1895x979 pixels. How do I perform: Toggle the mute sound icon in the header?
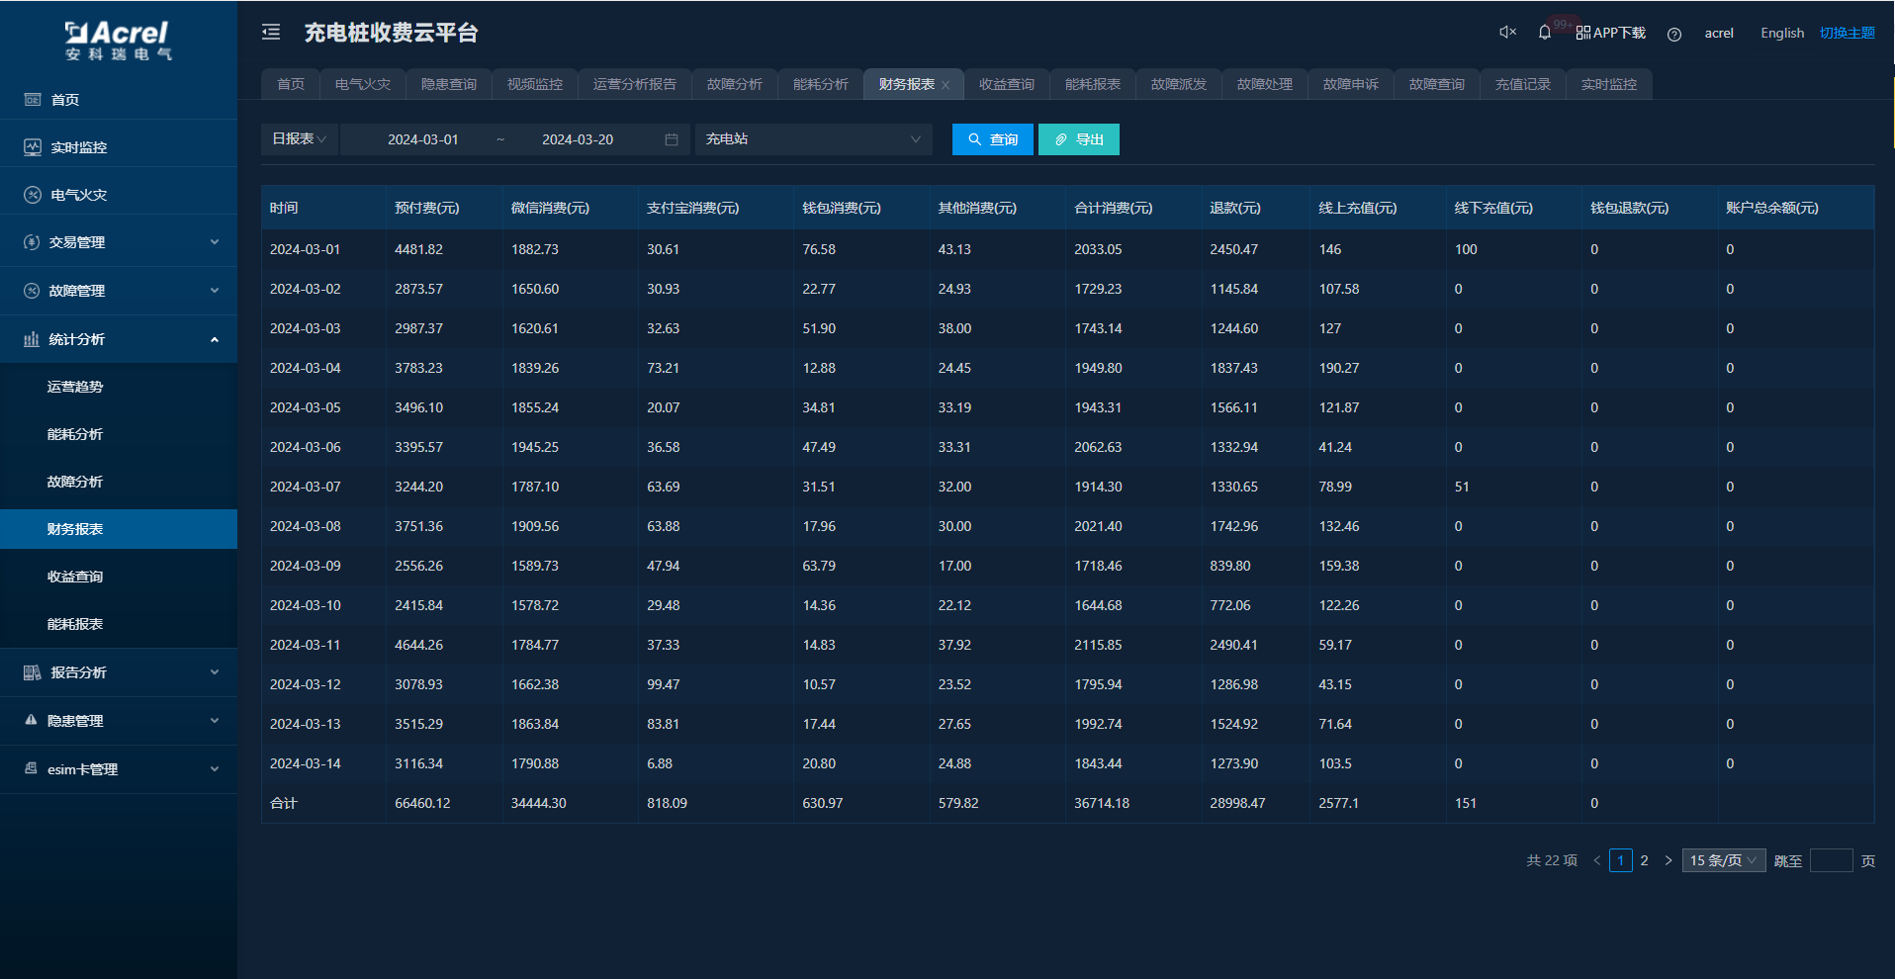[x=1507, y=33]
